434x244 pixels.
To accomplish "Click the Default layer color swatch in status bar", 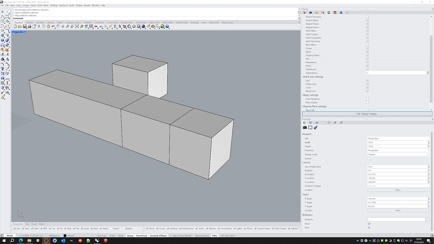I will coord(65,236).
